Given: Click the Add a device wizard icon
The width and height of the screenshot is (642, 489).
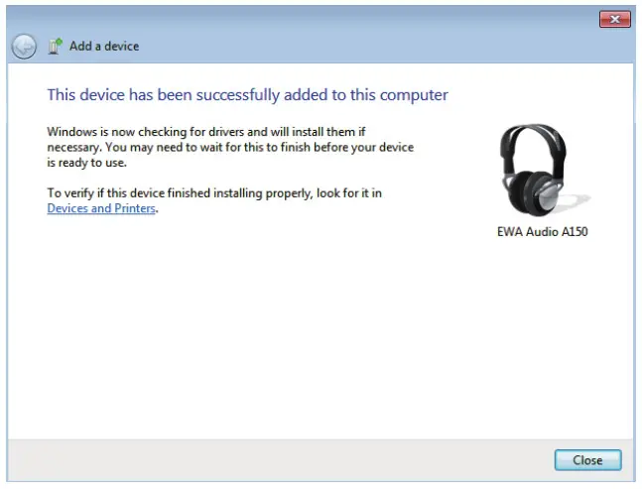Looking at the screenshot, I should pos(55,46).
